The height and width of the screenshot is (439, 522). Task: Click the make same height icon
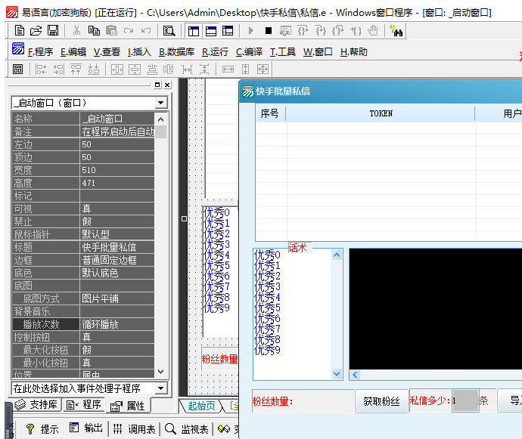click(245, 70)
